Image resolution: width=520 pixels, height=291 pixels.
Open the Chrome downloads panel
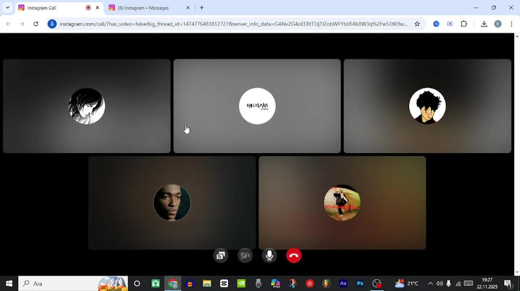[484, 24]
